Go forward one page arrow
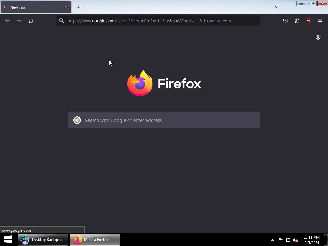Screen dimensions: 328x246 pyautogui.click(x=19, y=21)
